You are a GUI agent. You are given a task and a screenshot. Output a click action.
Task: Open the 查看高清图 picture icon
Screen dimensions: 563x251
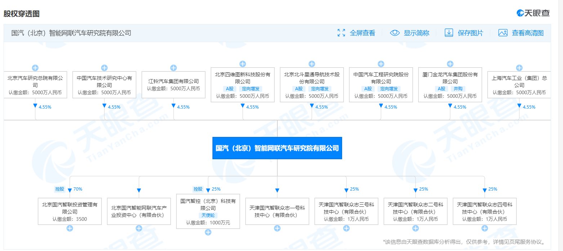pyautogui.click(x=503, y=33)
